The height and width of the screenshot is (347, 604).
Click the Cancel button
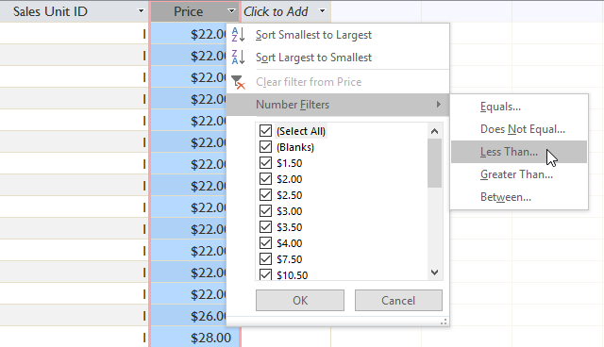point(398,301)
